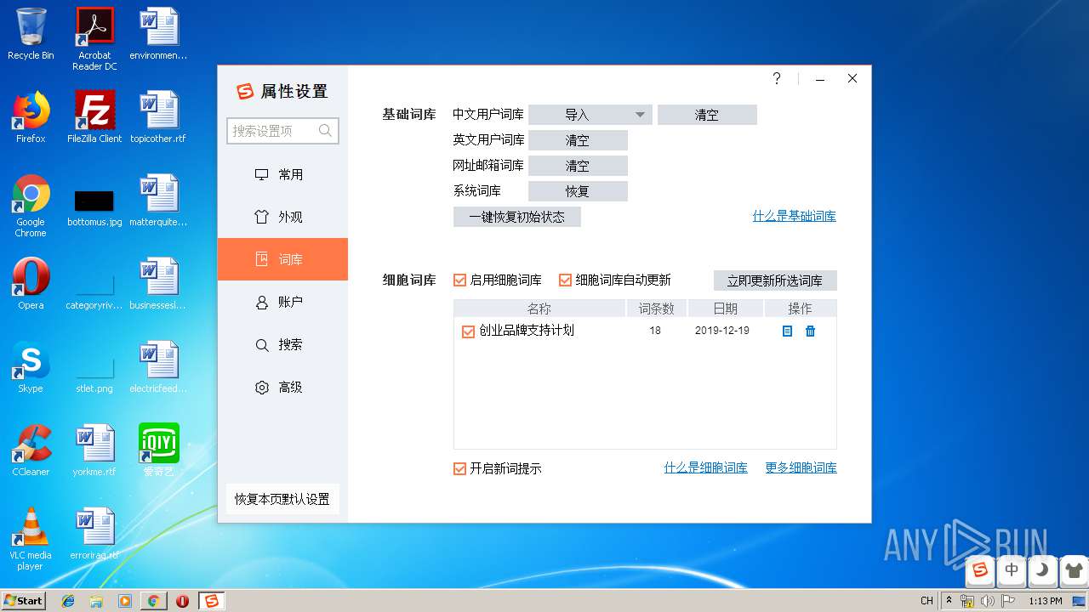1089x612 pixels.
Task: Launch VLC media player desktop icon
Action: click(31, 539)
